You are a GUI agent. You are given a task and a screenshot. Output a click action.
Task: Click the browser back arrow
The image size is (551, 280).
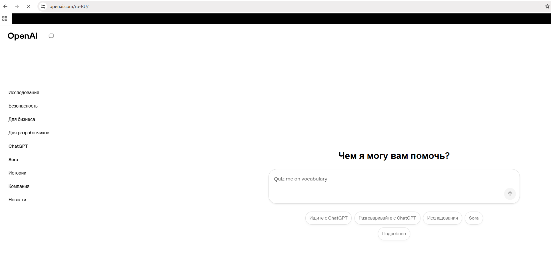click(5, 6)
